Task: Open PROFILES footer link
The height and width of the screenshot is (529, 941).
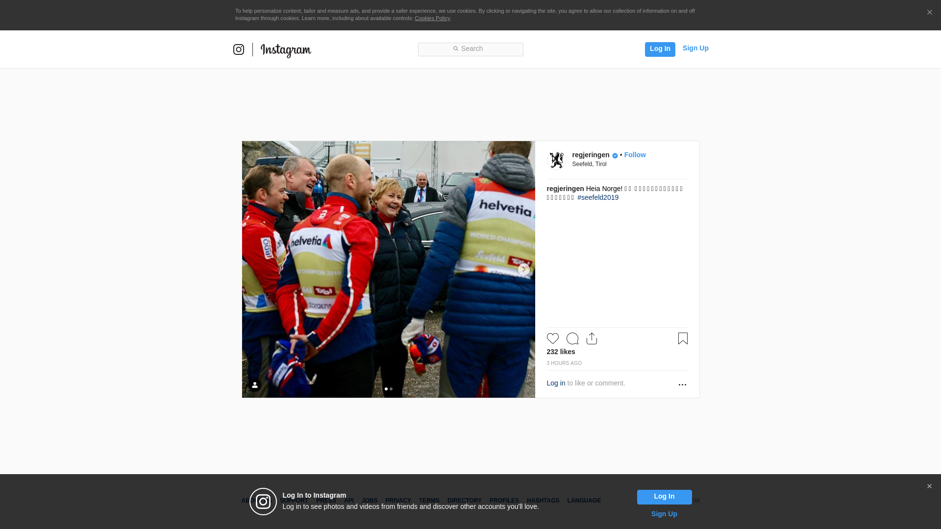Action: (x=504, y=501)
